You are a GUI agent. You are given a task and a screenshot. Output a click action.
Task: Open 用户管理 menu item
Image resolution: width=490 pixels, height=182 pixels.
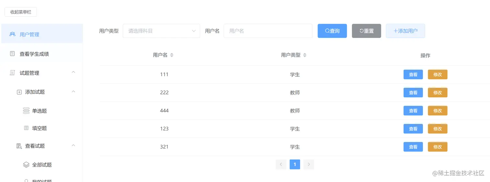coord(42,34)
